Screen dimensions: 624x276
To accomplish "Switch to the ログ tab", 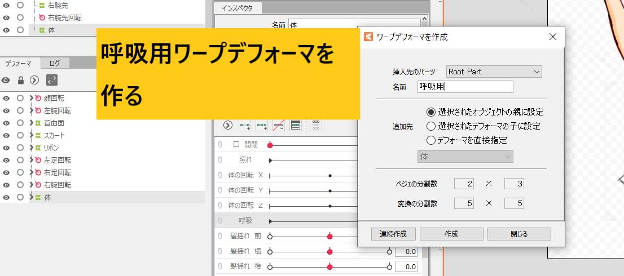I will pyautogui.click(x=55, y=63).
